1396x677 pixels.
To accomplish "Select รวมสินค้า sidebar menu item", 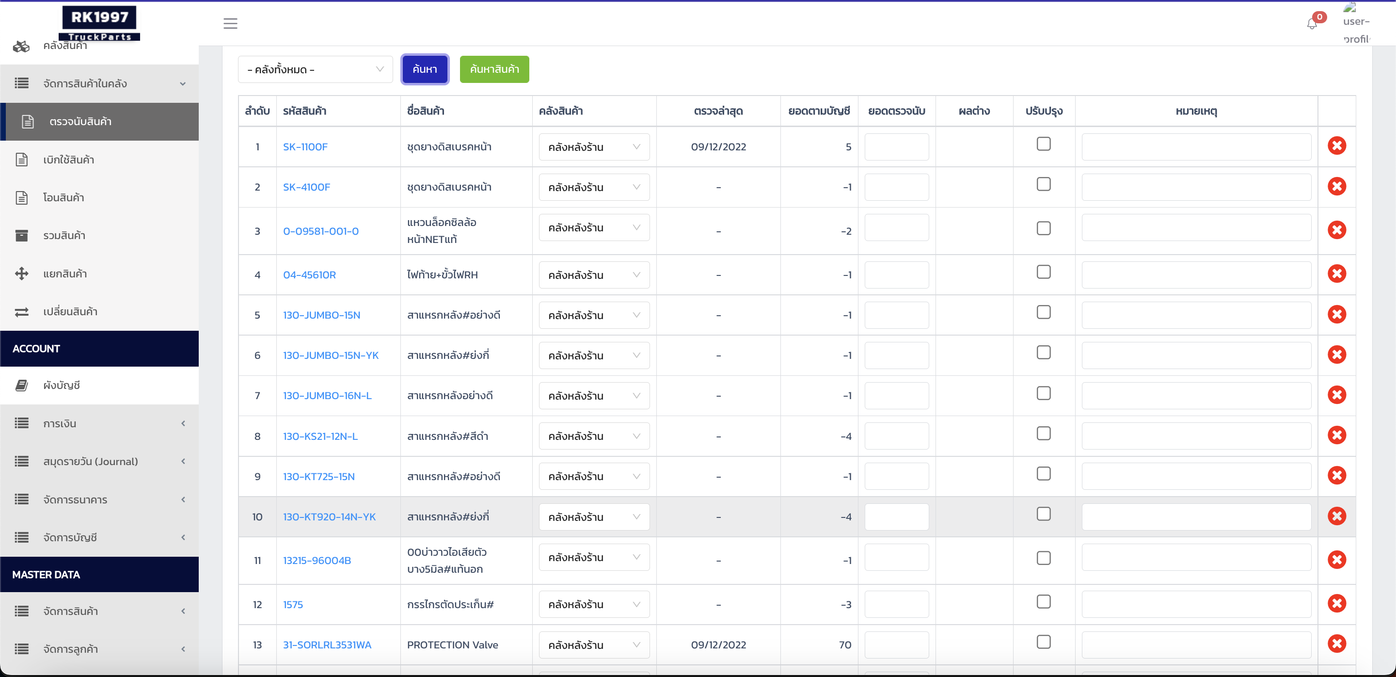I will 64,236.
